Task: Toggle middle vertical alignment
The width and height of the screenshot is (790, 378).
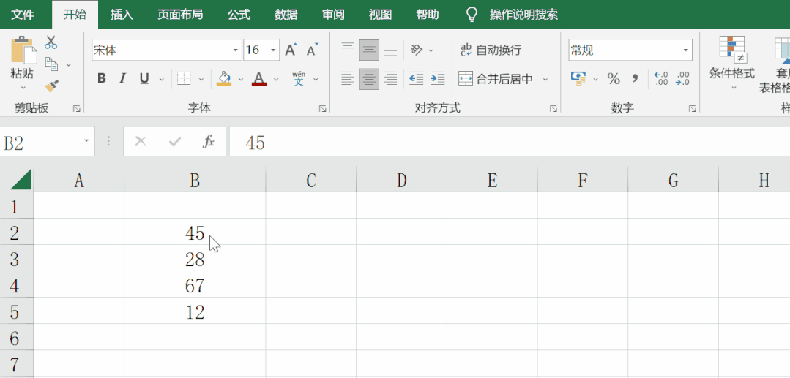Action: (x=369, y=50)
